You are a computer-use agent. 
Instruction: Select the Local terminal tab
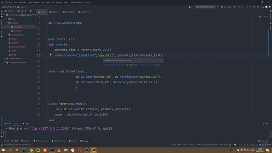pos(16,124)
